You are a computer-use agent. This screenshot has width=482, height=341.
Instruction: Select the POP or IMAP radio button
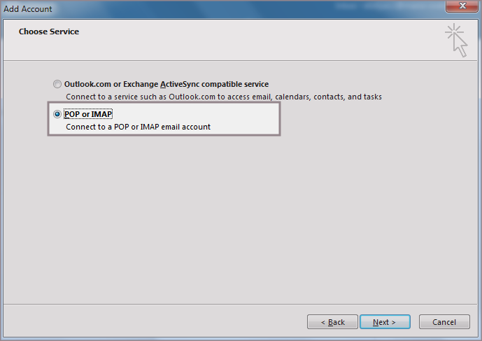pyautogui.click(x=57, y=114)
